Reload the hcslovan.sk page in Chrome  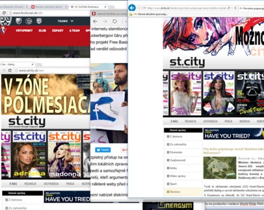coord(4,13)
